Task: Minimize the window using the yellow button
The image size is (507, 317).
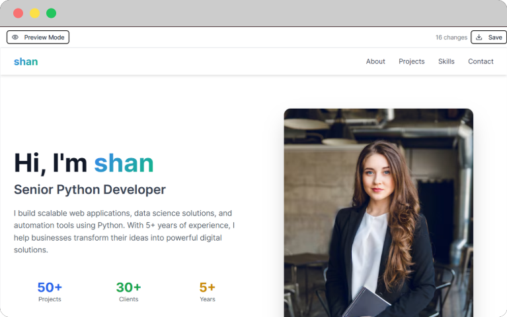Action: (x=34, y=13)
